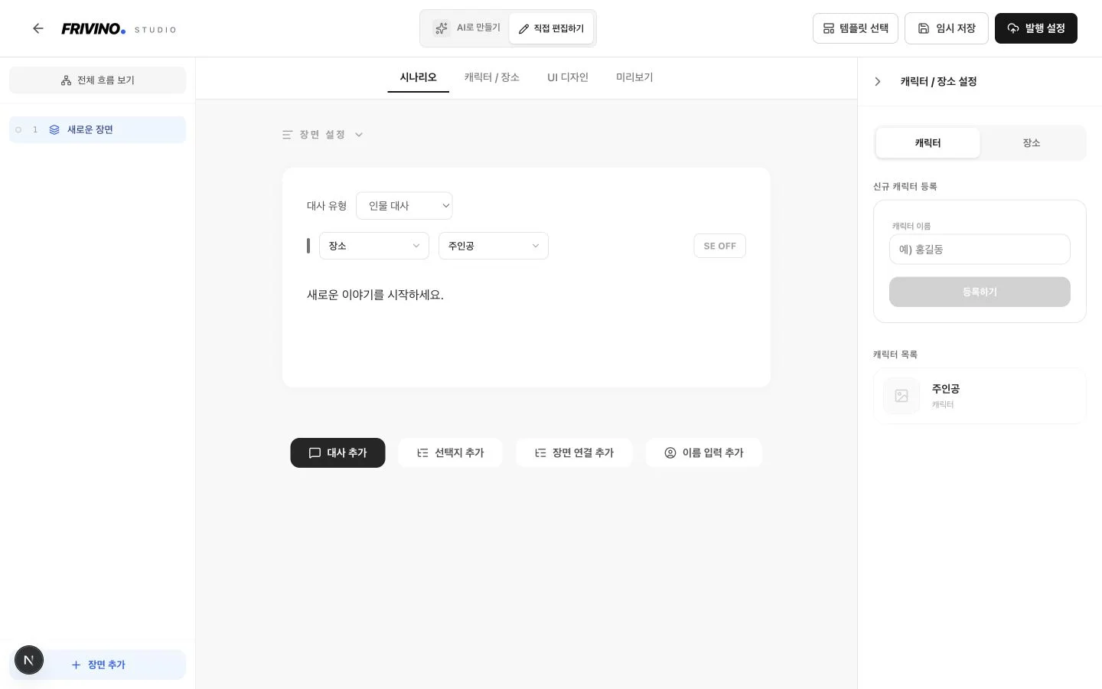
Task: Open 발행 설정
Action: click(1035, 28)
